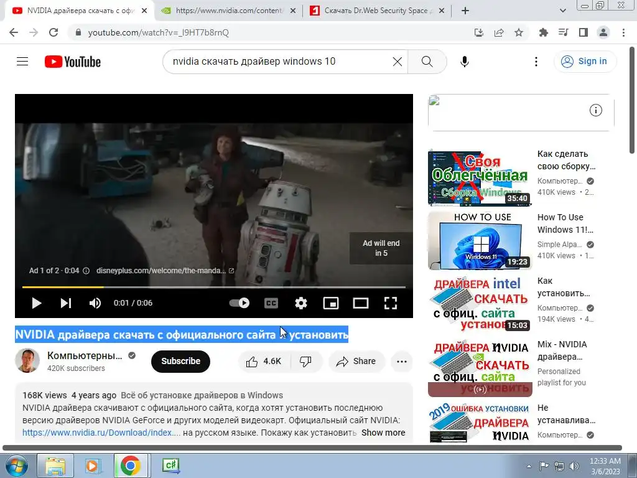This screenshot has height=478, width=637.
Task: Click the Sign in button
Action: pos(585,62)
